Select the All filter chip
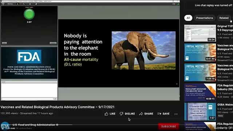 tap(188, 18)
